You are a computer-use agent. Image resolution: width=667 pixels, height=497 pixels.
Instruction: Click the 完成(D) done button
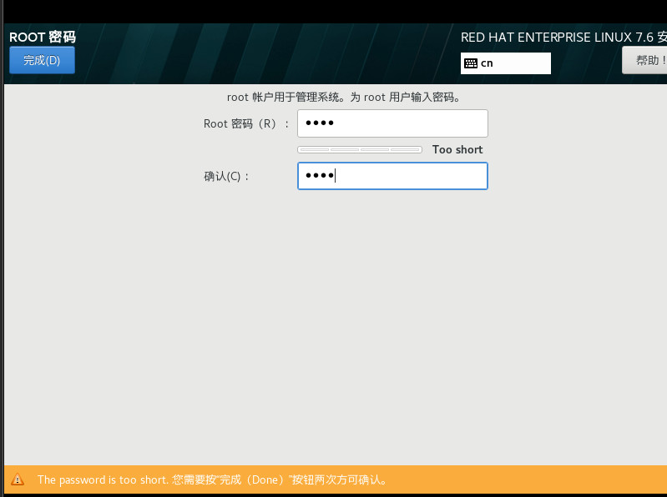42,60
